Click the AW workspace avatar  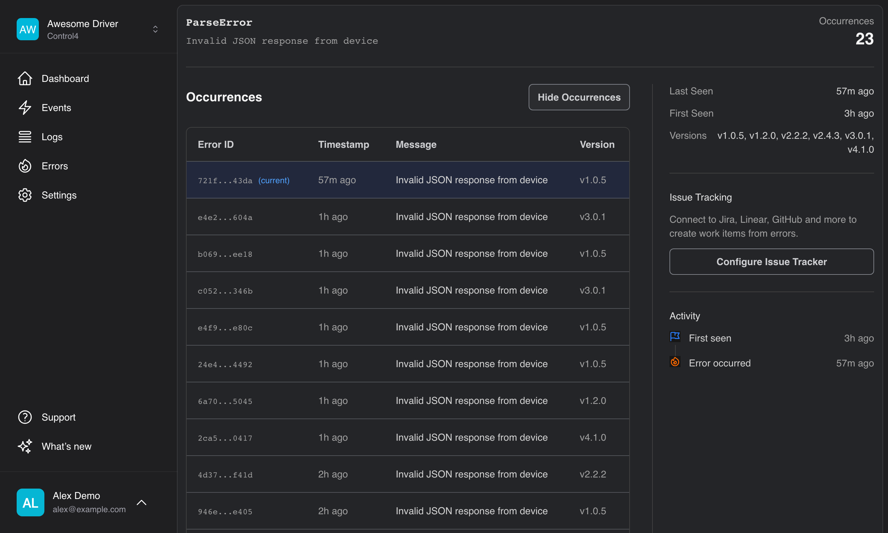28,29
